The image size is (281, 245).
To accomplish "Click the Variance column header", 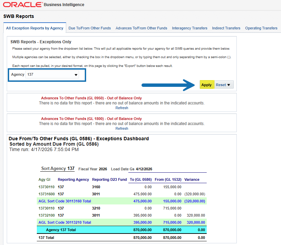I will pos(192,179).
